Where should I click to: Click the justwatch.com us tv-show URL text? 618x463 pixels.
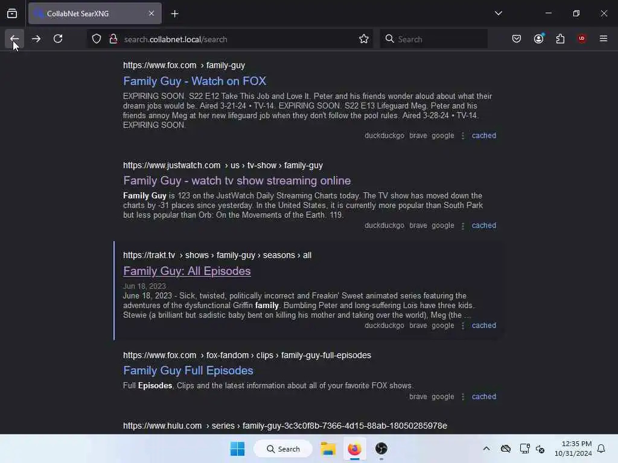[223, 165]
